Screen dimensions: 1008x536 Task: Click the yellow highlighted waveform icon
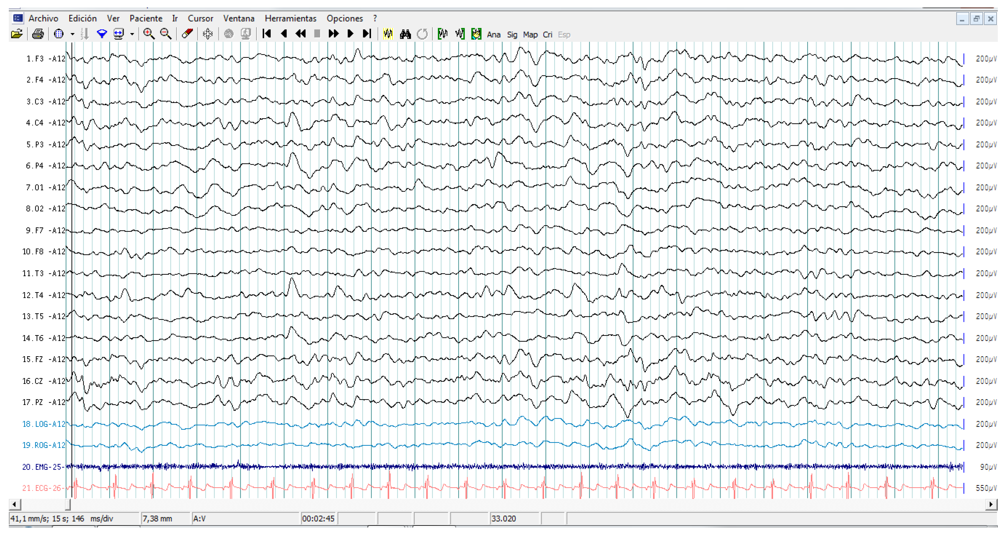point(388,34)
